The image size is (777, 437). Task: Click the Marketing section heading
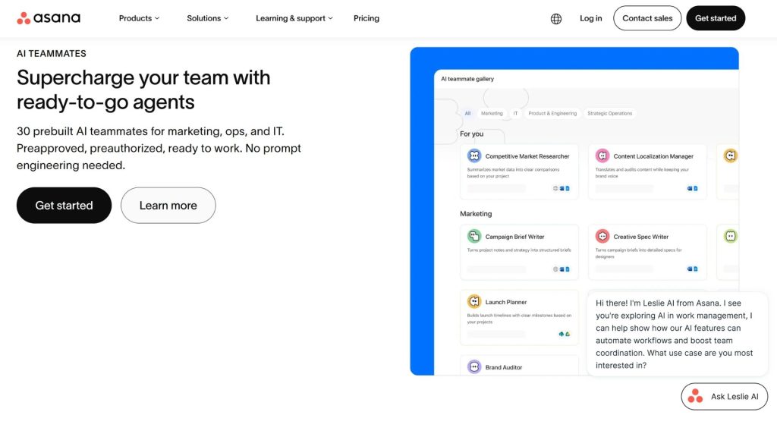[476, 213]
